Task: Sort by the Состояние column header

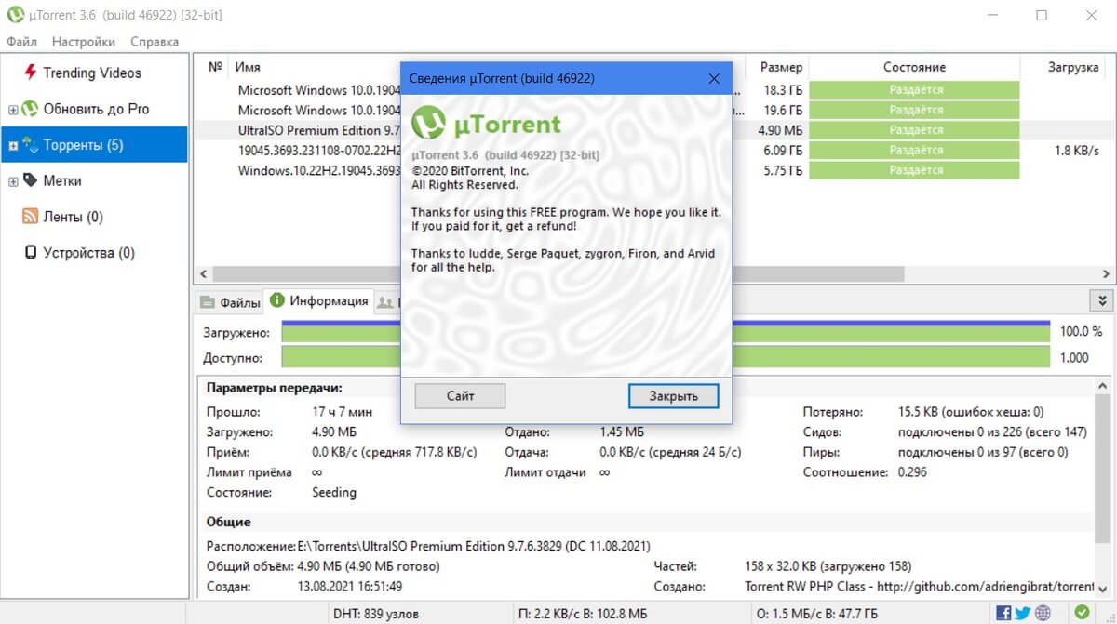Action: coord(914,67)
